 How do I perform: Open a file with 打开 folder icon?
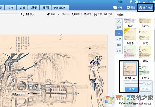click(x=118, y=7)
